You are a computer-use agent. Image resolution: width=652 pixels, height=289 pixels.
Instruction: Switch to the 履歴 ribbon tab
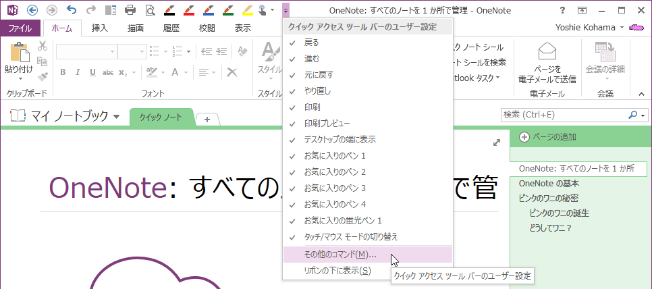(x=171, y=28)
